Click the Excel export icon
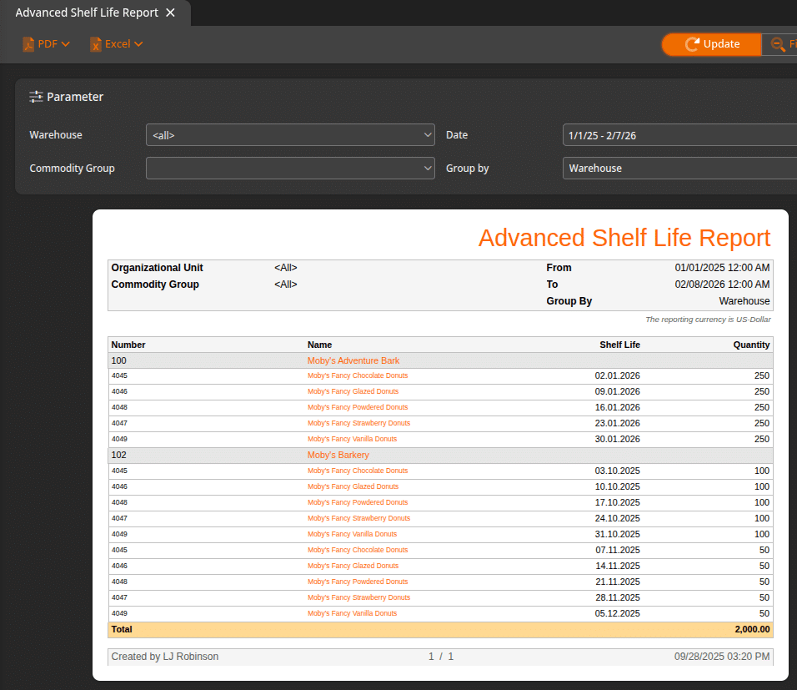This screenshot has width=797, height=690. (x=96, y=44)
